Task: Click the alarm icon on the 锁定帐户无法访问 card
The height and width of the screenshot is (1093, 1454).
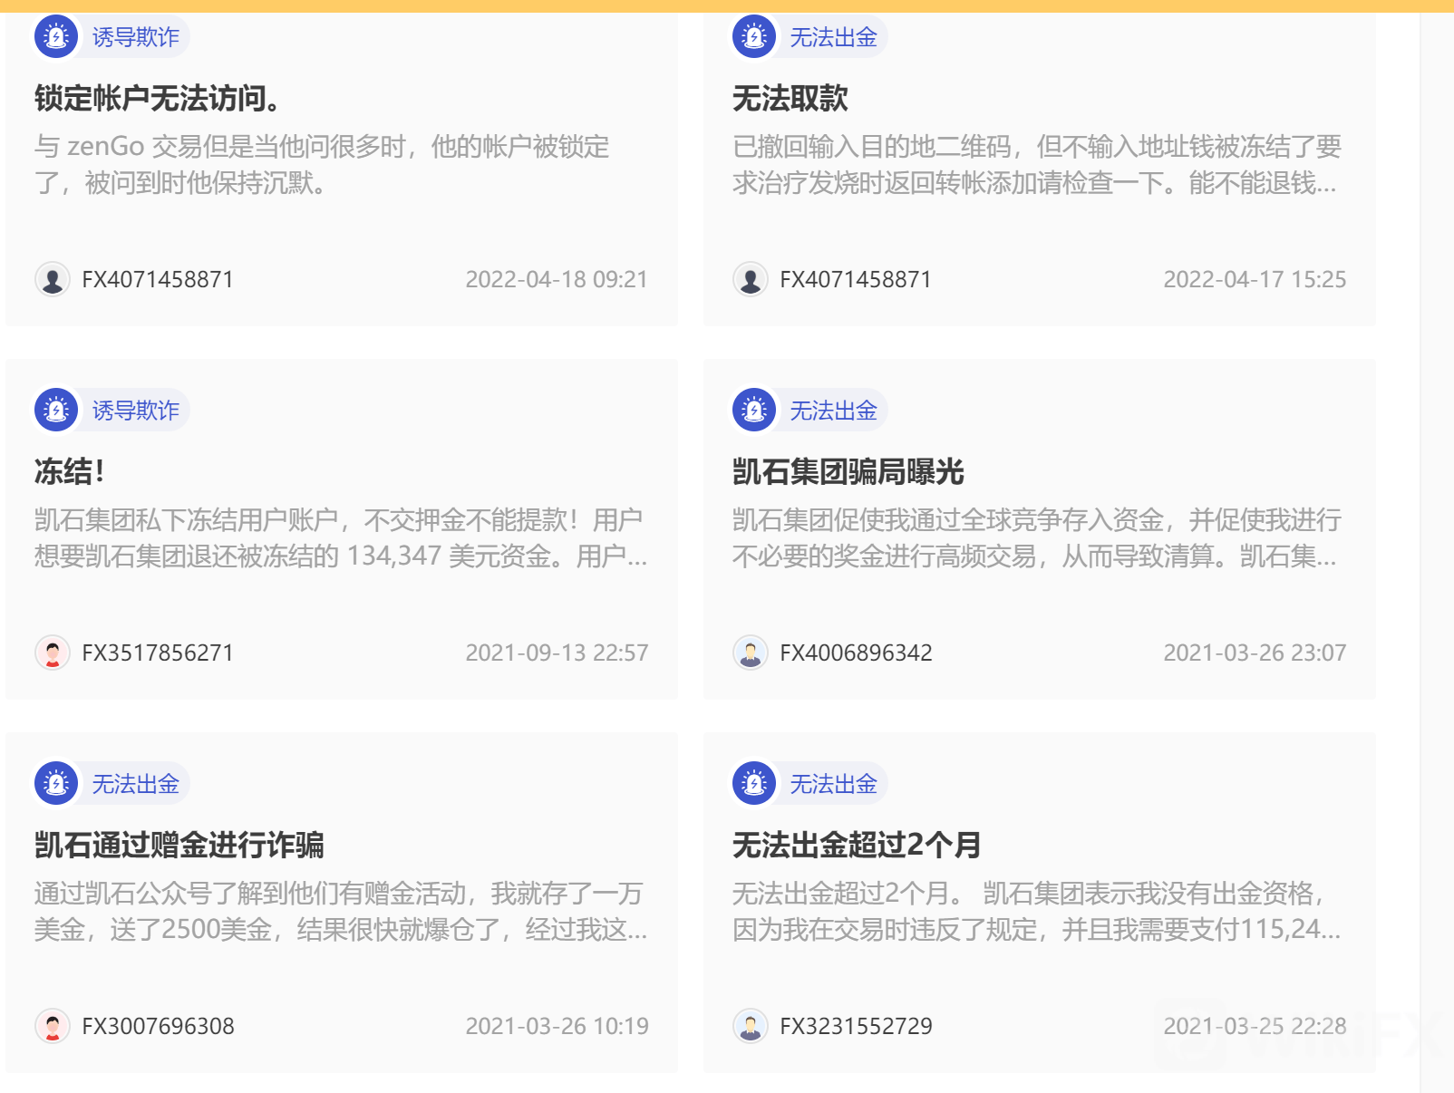Action: (x=56, y=37)
